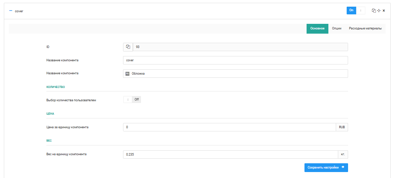Viewport: 398px width, 178px height.
Task: Focus the component name field containing cover
Action: pyautogui.click(x=236, y=60)
